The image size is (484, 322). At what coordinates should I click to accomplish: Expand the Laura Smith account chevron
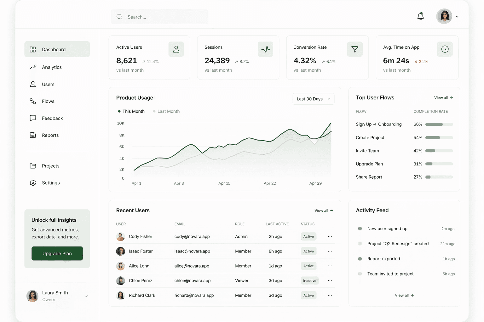click(x=86, y=296)
